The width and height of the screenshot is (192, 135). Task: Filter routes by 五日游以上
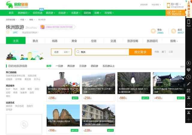[109, 66]
